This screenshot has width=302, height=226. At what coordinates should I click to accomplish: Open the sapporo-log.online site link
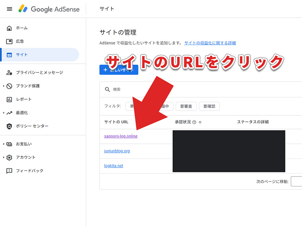[x=121, y=136]
